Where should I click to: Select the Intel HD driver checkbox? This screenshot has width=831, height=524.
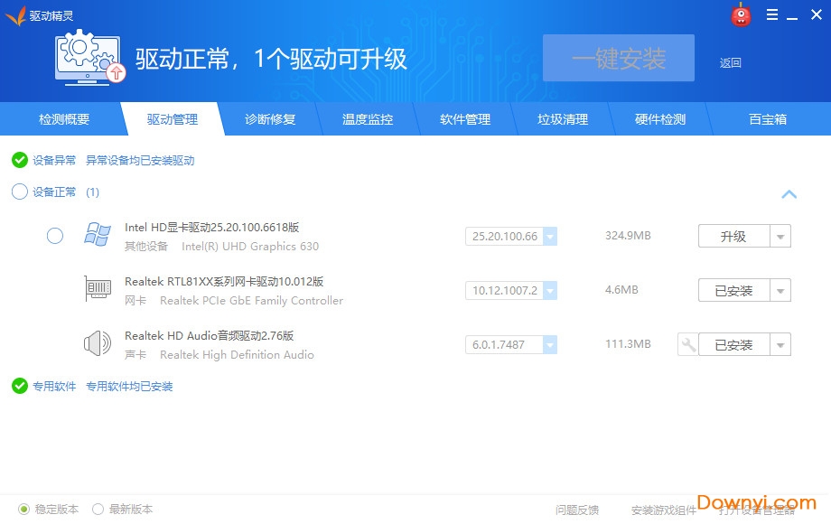(55, 236)
